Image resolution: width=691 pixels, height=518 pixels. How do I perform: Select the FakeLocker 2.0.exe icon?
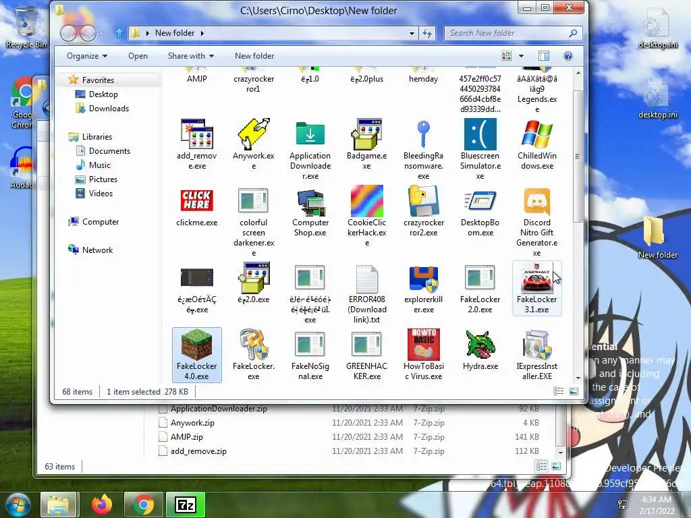(480, 278)
